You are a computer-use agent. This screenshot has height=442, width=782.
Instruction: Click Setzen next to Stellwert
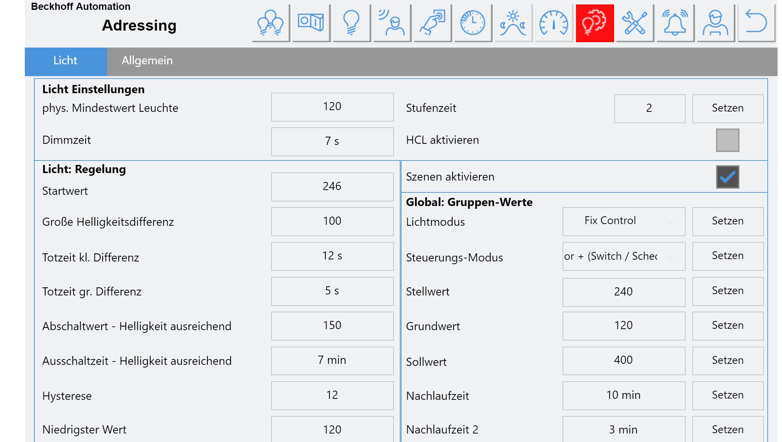(x=728, y=291)
